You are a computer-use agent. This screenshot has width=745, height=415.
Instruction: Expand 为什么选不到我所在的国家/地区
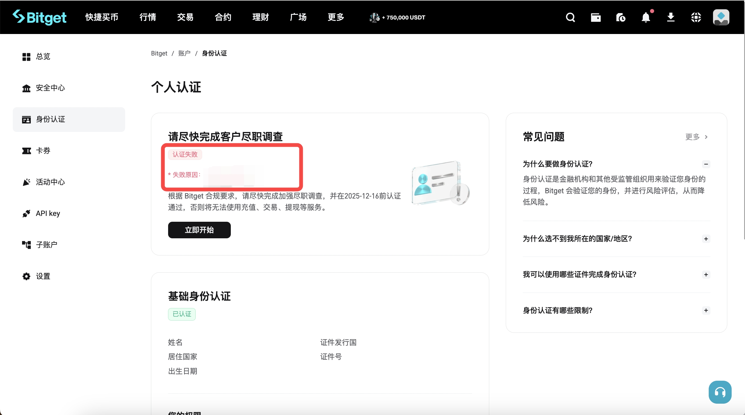pos(706,239)
